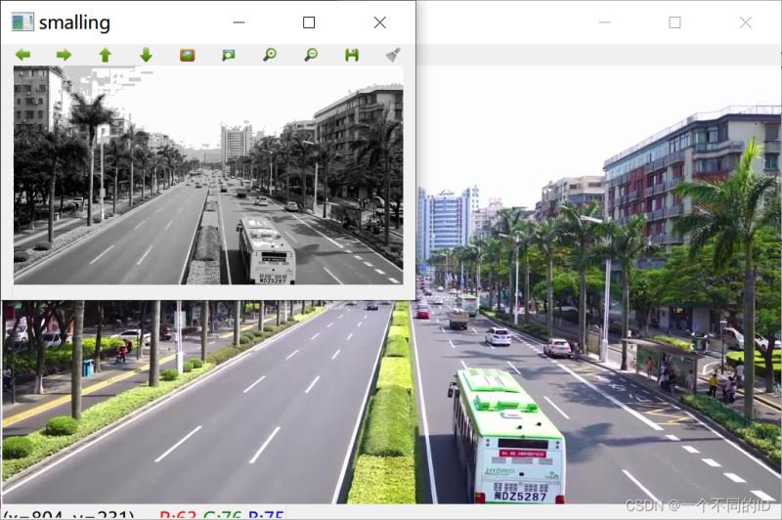Image resolution: width=782 pixels, height=520 pixels.
Task: Reset zoom to original image size
Action: tap(187, 55)
